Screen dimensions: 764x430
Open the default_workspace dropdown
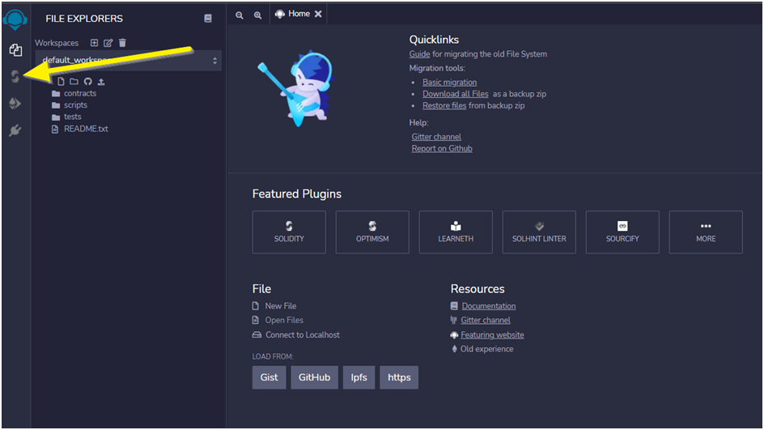click(x=129, y=61)
